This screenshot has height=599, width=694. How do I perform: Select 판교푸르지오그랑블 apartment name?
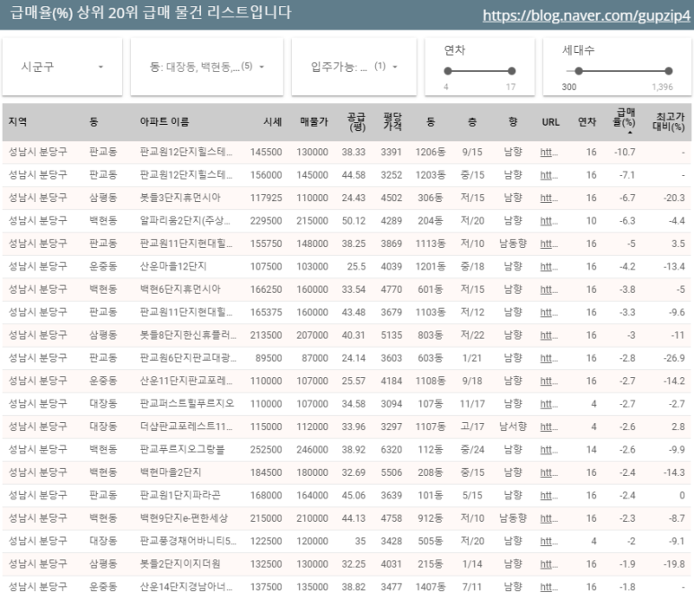coord(182,450)
